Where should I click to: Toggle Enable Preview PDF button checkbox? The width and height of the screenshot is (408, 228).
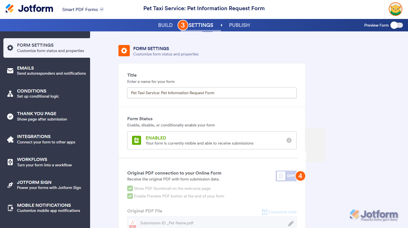[130, 196]
